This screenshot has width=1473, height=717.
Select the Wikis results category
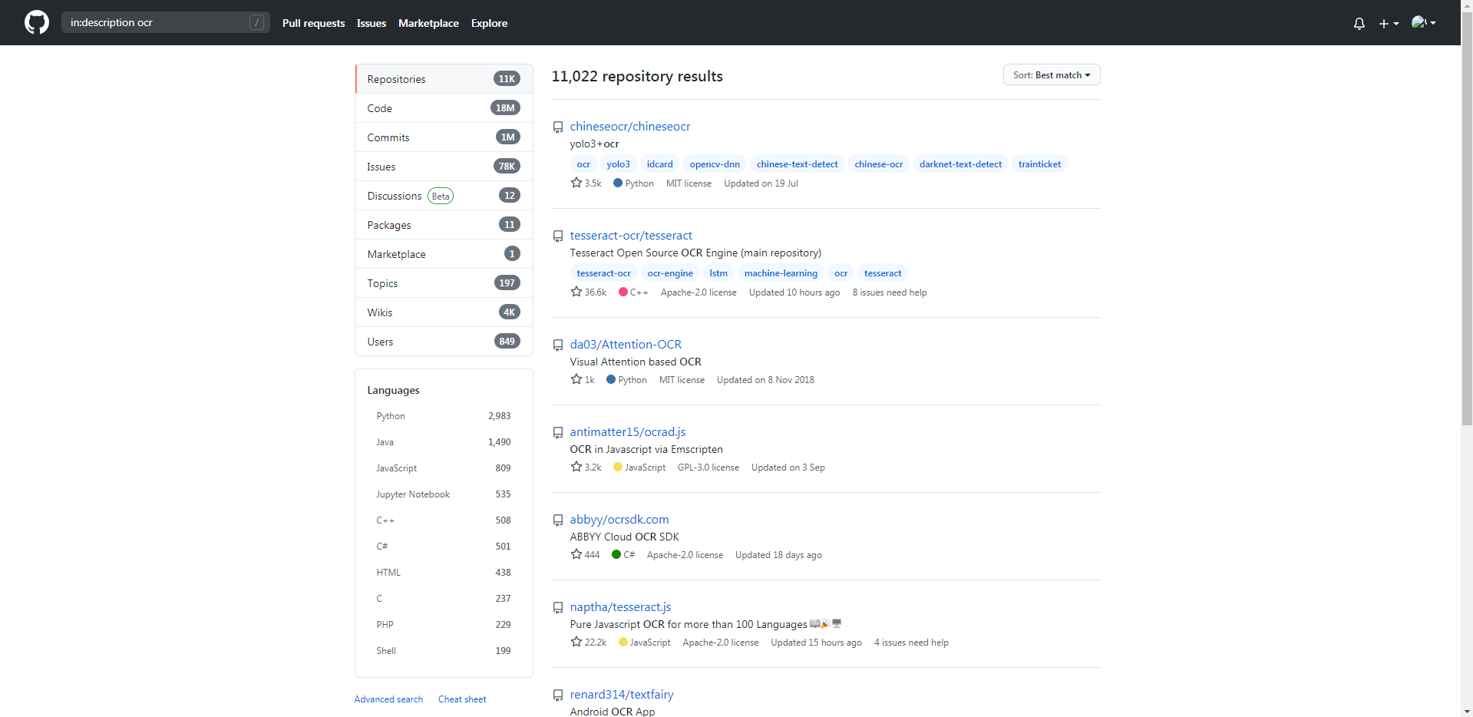click(x=444, y=312)
